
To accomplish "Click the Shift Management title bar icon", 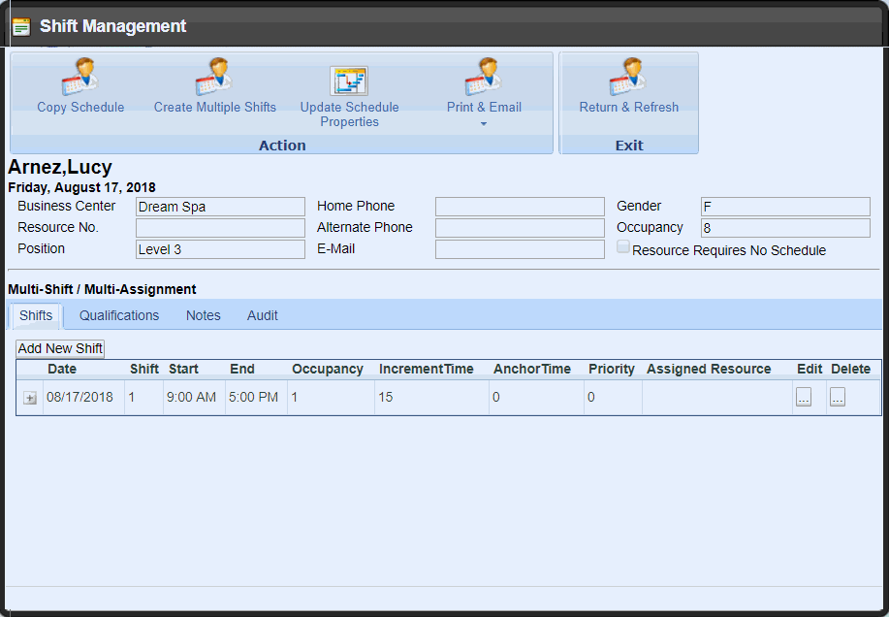I will pyautogui.click(x=21, y=26).
